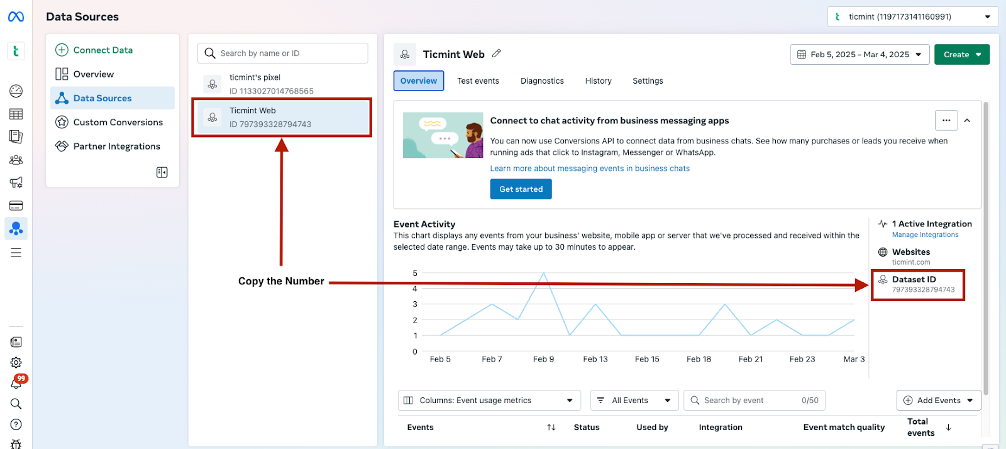Sort by Total events arrow
The height and width of the screenshot is (449, 1006).
(x=948, y=427)
